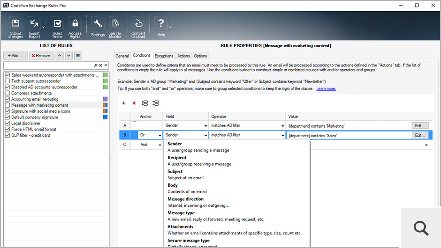Move the selected rule down

[68, 56]
